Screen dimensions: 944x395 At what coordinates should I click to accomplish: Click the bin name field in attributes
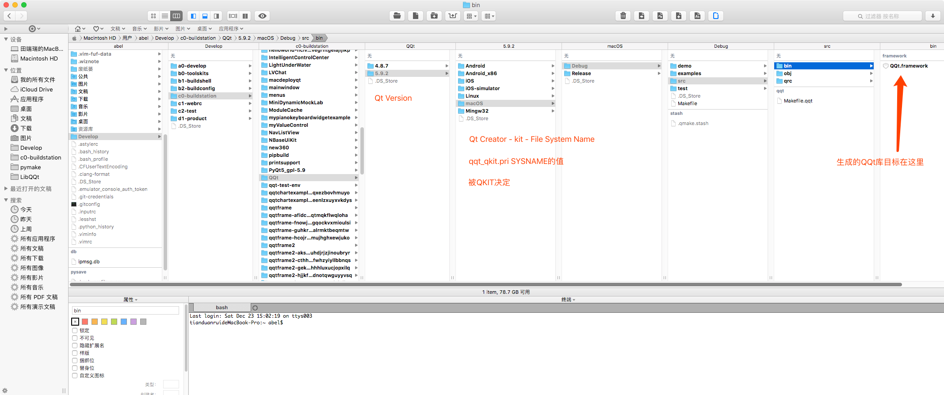[126, 311]
